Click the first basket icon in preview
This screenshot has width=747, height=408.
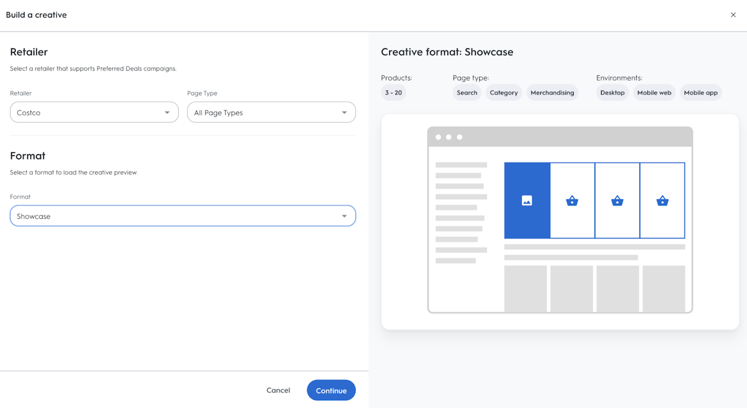click(572, 201)
